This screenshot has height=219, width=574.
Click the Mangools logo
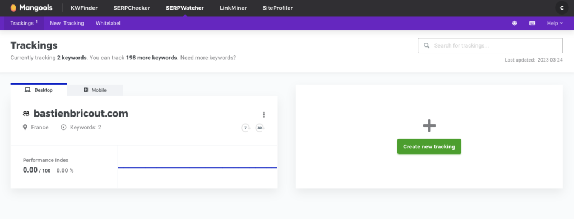pyautogui.click(x=31, y=8)
